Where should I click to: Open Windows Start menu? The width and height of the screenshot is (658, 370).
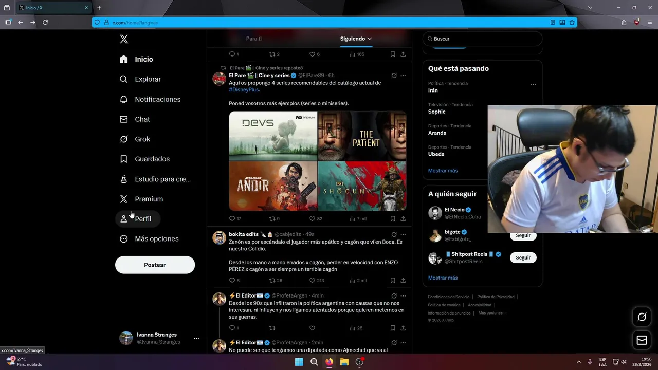299,362
